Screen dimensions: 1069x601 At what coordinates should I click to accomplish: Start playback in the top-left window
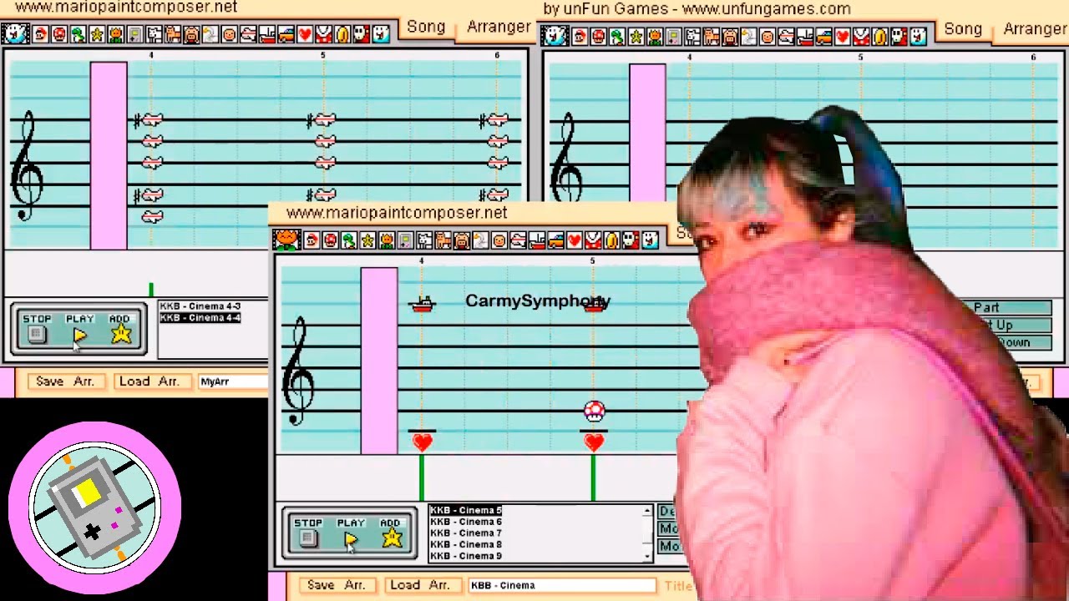(x=79, y=335)
